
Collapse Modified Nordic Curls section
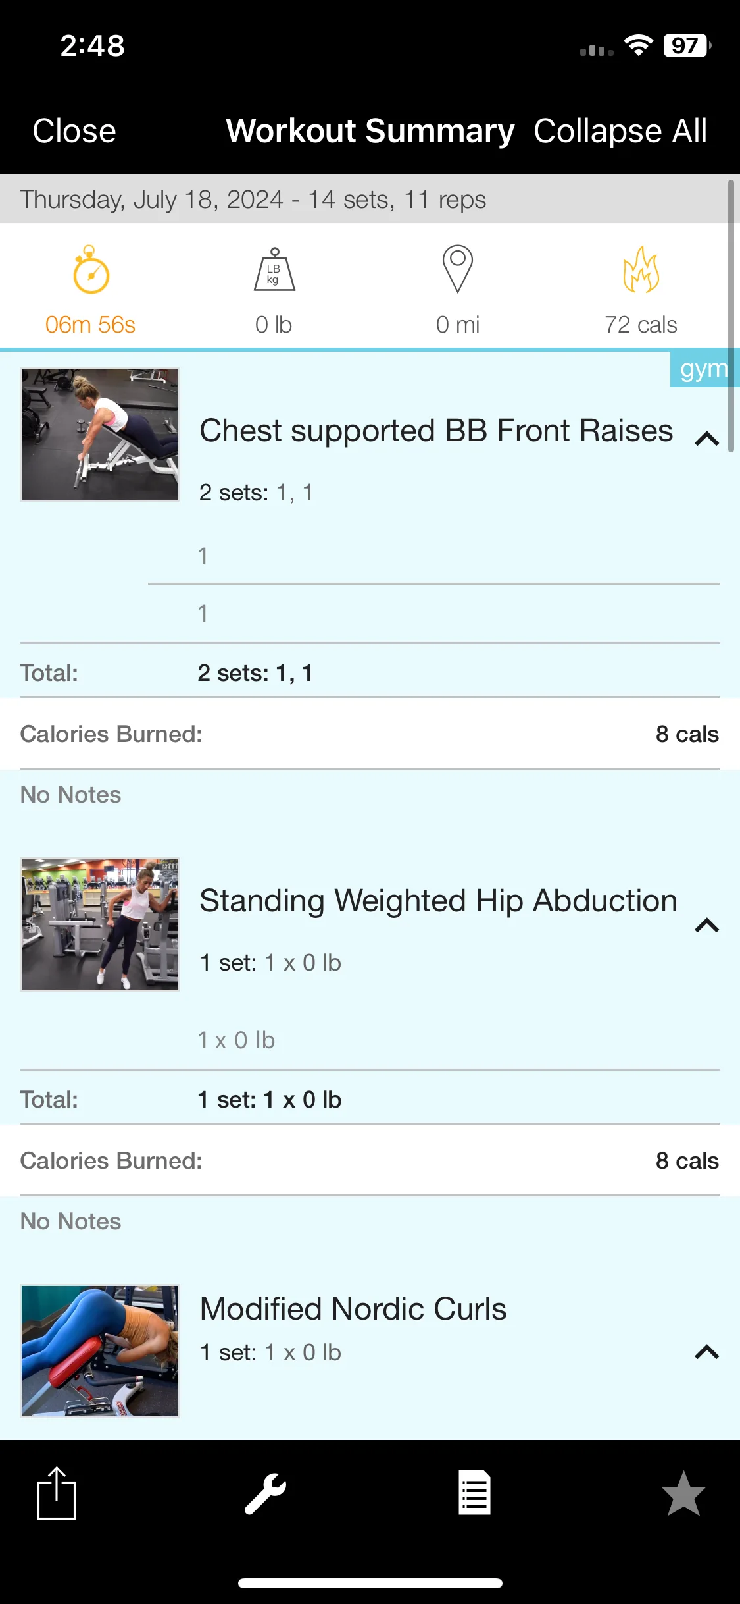tap(706, 1352)
